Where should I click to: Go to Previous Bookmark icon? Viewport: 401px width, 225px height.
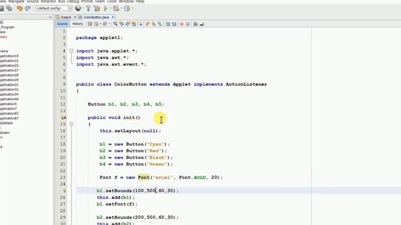pyautogui.click(x=148, y=24)
